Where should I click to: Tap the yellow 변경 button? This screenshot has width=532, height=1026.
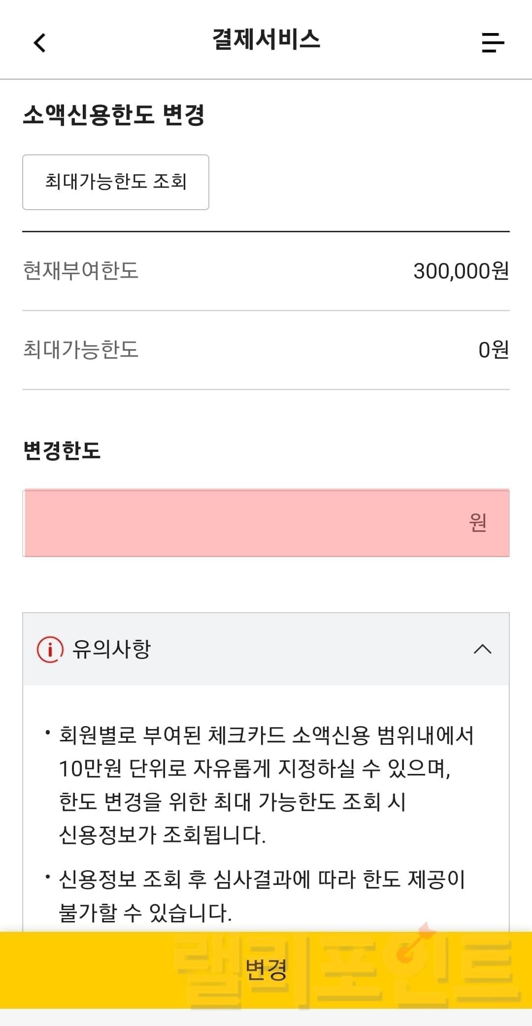coord(266,969)
